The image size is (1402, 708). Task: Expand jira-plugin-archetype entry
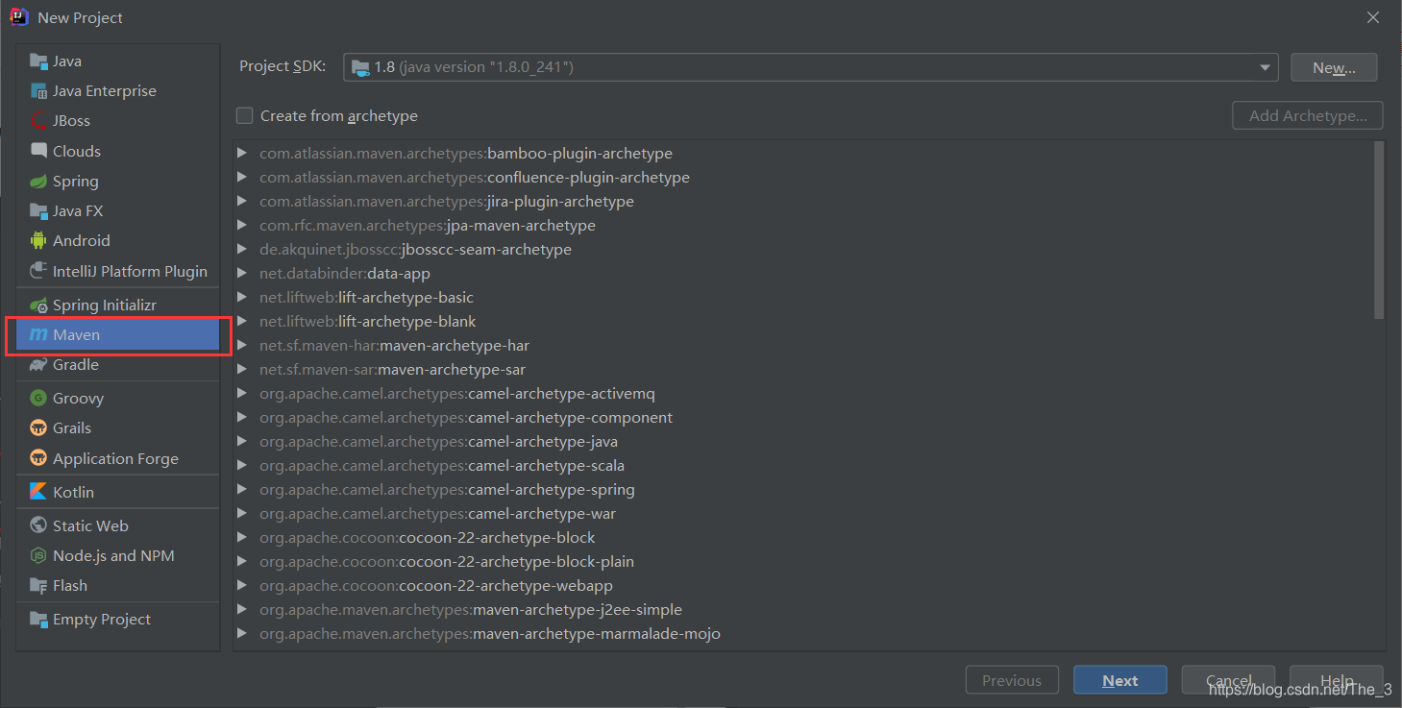coord(242,202)
